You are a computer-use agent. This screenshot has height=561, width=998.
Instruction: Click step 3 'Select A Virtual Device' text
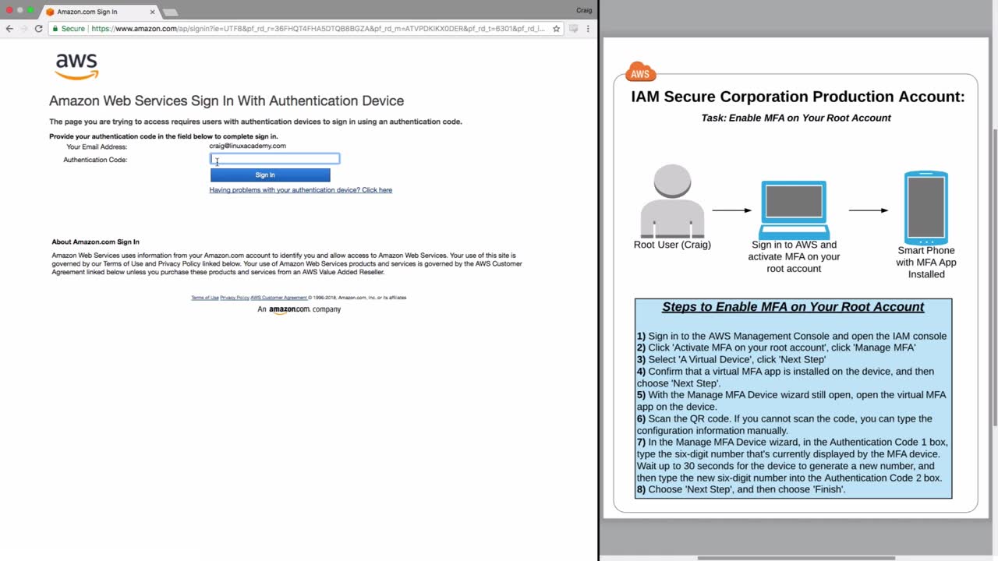click(x=731, y=360)
